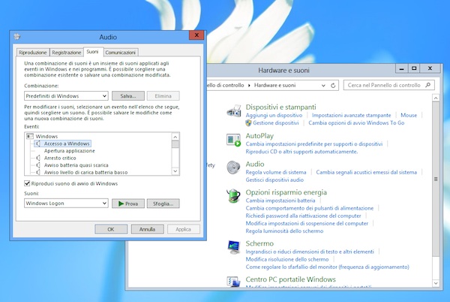This screenshot has height=302, width=450.
Task: Click speaker icon next to Avviso batteria quasi scarica
Action: [38, 165]
